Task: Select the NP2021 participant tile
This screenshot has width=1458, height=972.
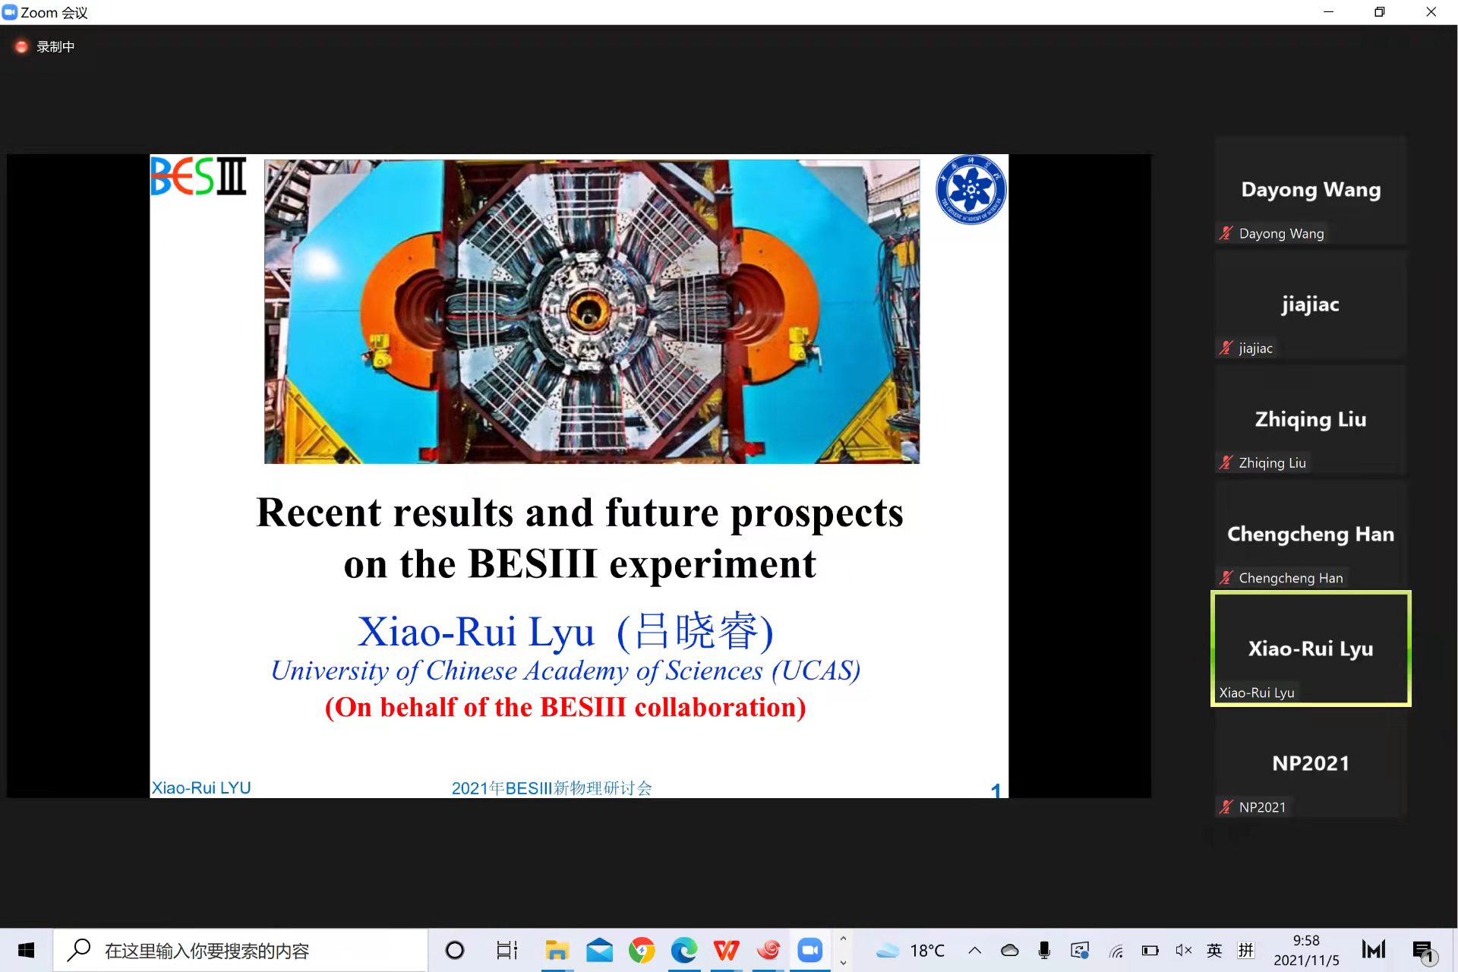Action: (x=1311, y=765)
